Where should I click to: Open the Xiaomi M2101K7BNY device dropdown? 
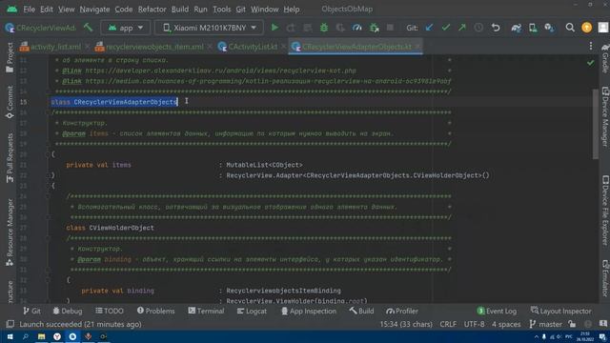pos(210,28)
